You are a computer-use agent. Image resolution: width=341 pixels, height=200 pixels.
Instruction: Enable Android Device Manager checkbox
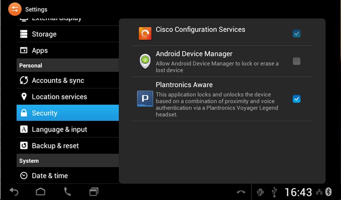(x=297, y=61)
